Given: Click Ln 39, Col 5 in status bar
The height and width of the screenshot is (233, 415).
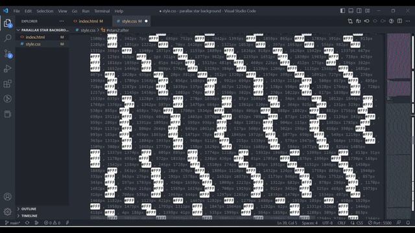Looking at the screenshot, I should (x=287, y=223).
